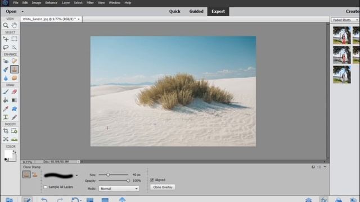Select the Rectangular Marquee tool
Screen dimensions: 360x202
pyautogui.click(x=14, y=39)
